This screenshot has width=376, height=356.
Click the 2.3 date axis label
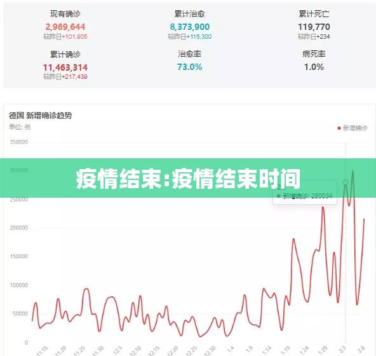pyautogui.click(x=343, y=349)
